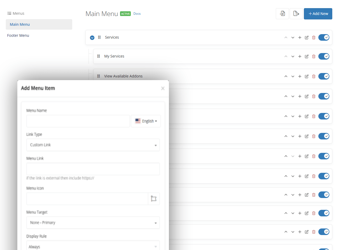Open the English language dropdown
Viewport: 363px width, 250px height.
point(146,121)
